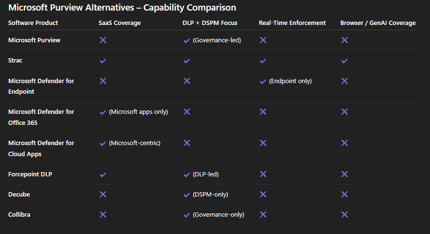Click the X icon for Microsoft Purview SaaS Coverage
This screenshot has height=234, width=430.
pos(103,40)
